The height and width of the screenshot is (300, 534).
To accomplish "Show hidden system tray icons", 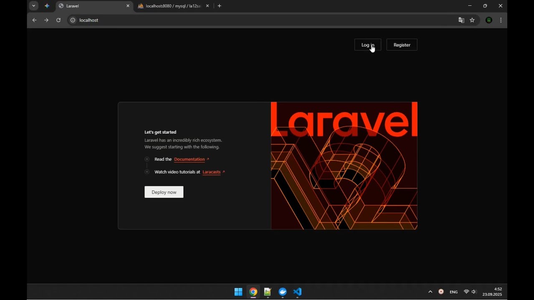I will point(431,292).
